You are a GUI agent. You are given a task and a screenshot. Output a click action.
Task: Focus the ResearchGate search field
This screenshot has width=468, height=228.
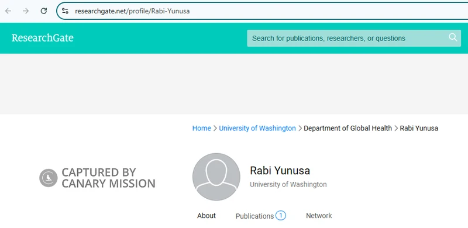point(354,38)
